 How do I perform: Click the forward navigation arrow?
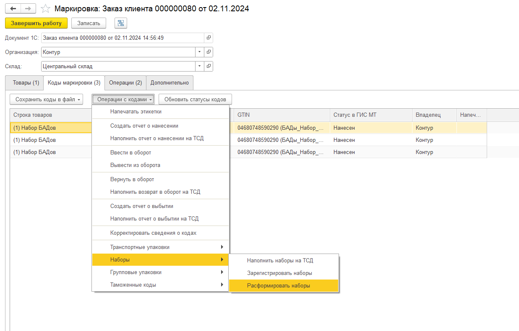click(28, 8)
